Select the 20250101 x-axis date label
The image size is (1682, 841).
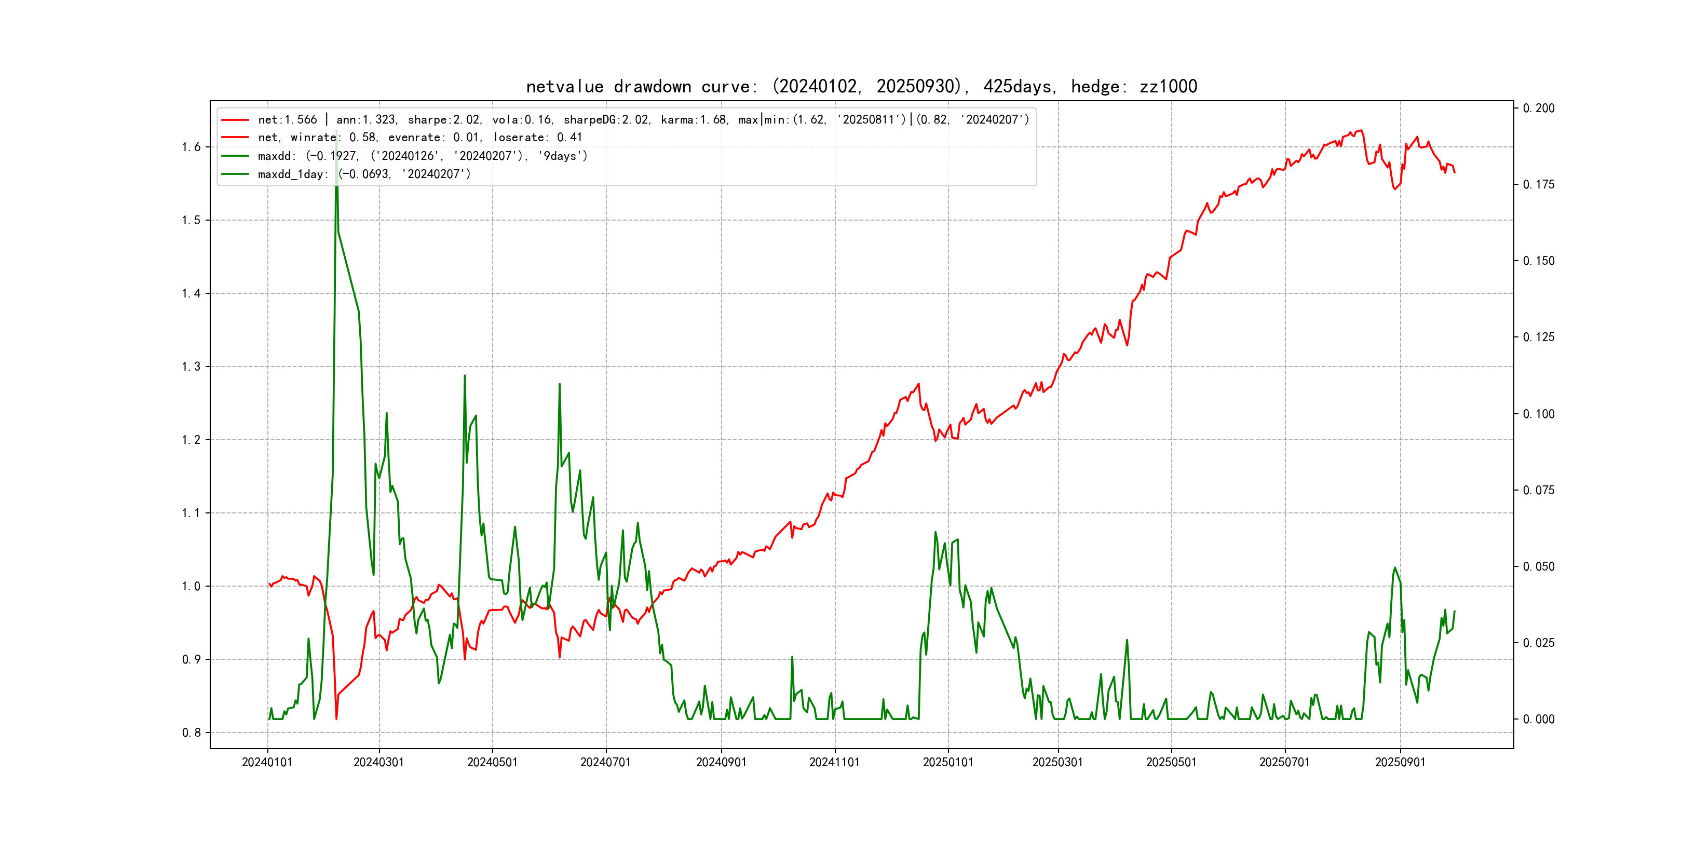(x=948, y=763)
